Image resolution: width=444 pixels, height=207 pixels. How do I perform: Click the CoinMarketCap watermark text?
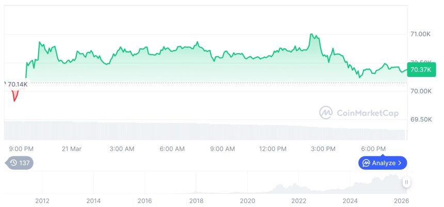pyautogui.click(x=367, y=113)
